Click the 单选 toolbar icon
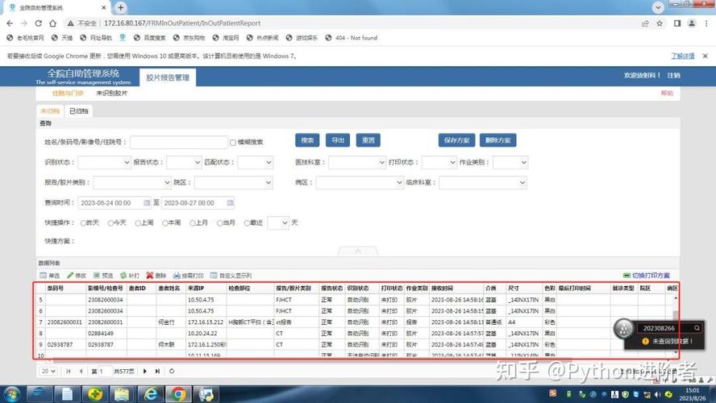The image size is (716, 403). coord(50,276)
